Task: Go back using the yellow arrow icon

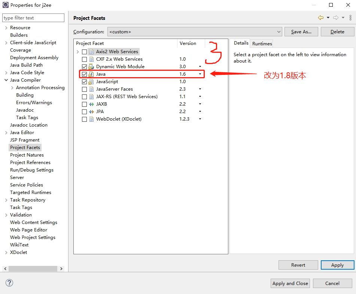Action: pyautogui.click(x=320, y=18)
